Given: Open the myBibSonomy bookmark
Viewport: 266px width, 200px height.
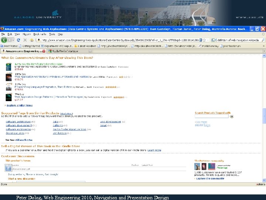Looking at the screenshot, I should pos(209,46).
